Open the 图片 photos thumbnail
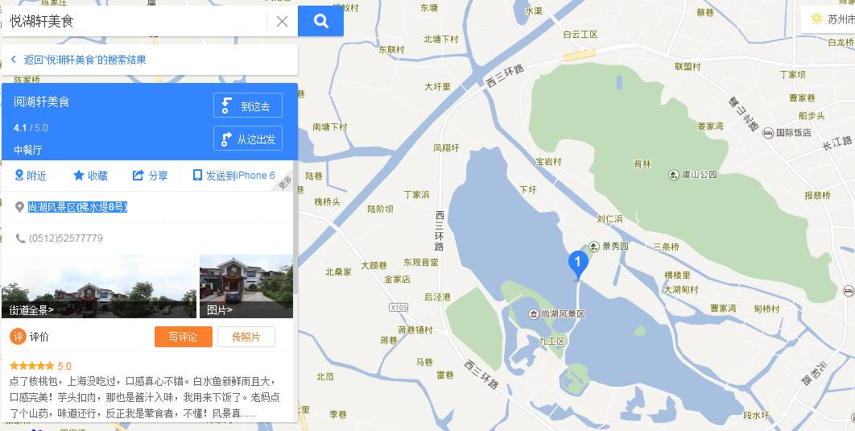855x431 pixels. 246,287
